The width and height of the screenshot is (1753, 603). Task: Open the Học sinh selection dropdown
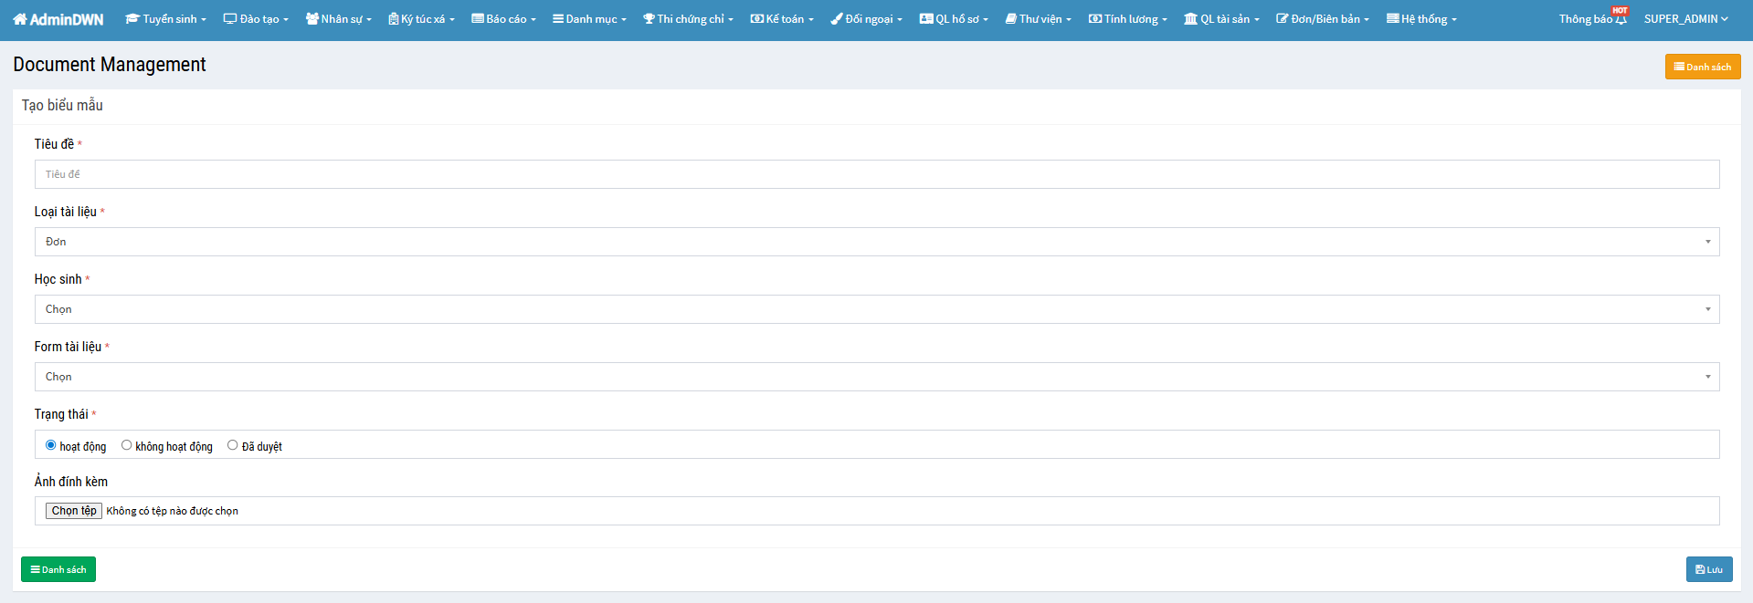point(877,309)
